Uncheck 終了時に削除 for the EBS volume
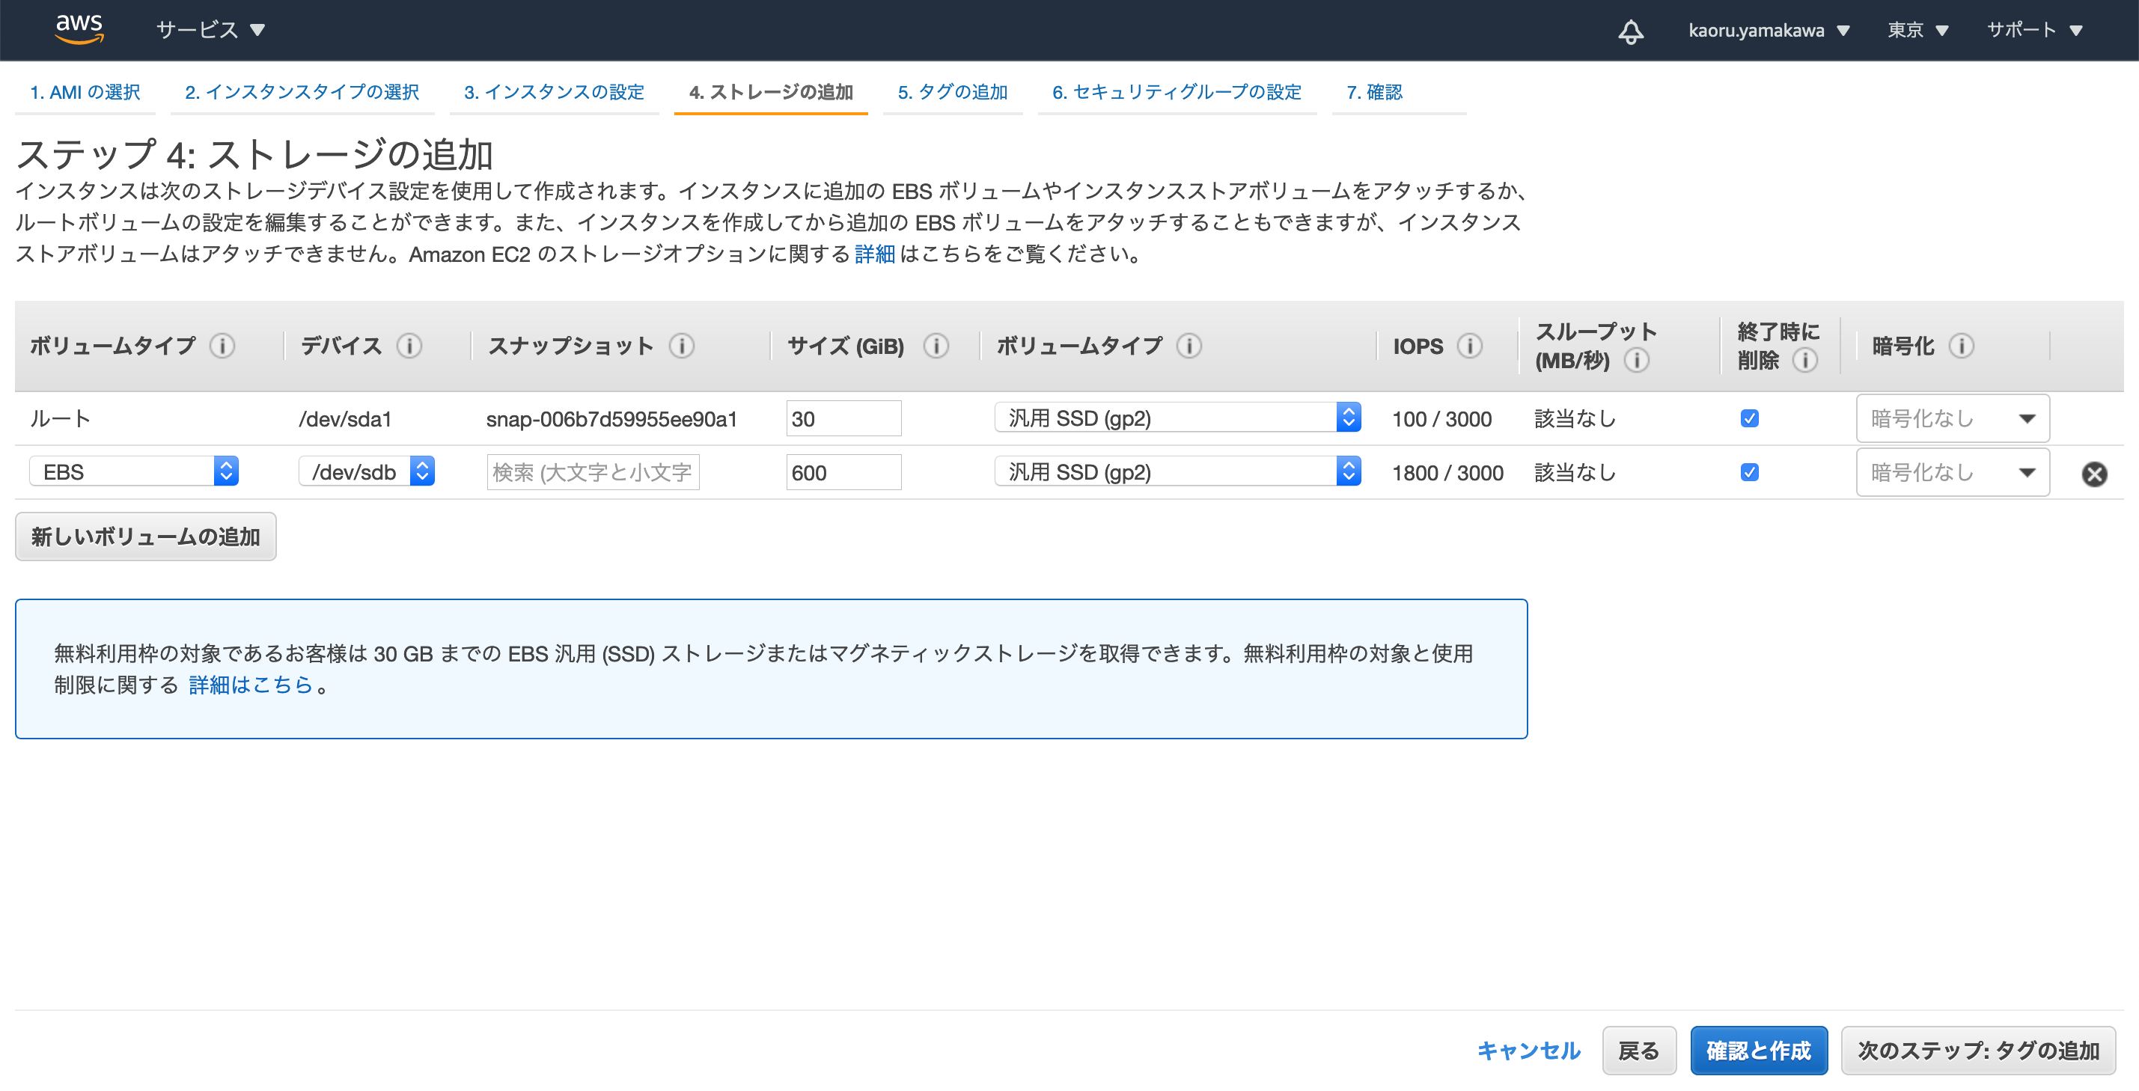Image resolution: width=2139 pixels, height=1091 pixels. (1749, 471)
